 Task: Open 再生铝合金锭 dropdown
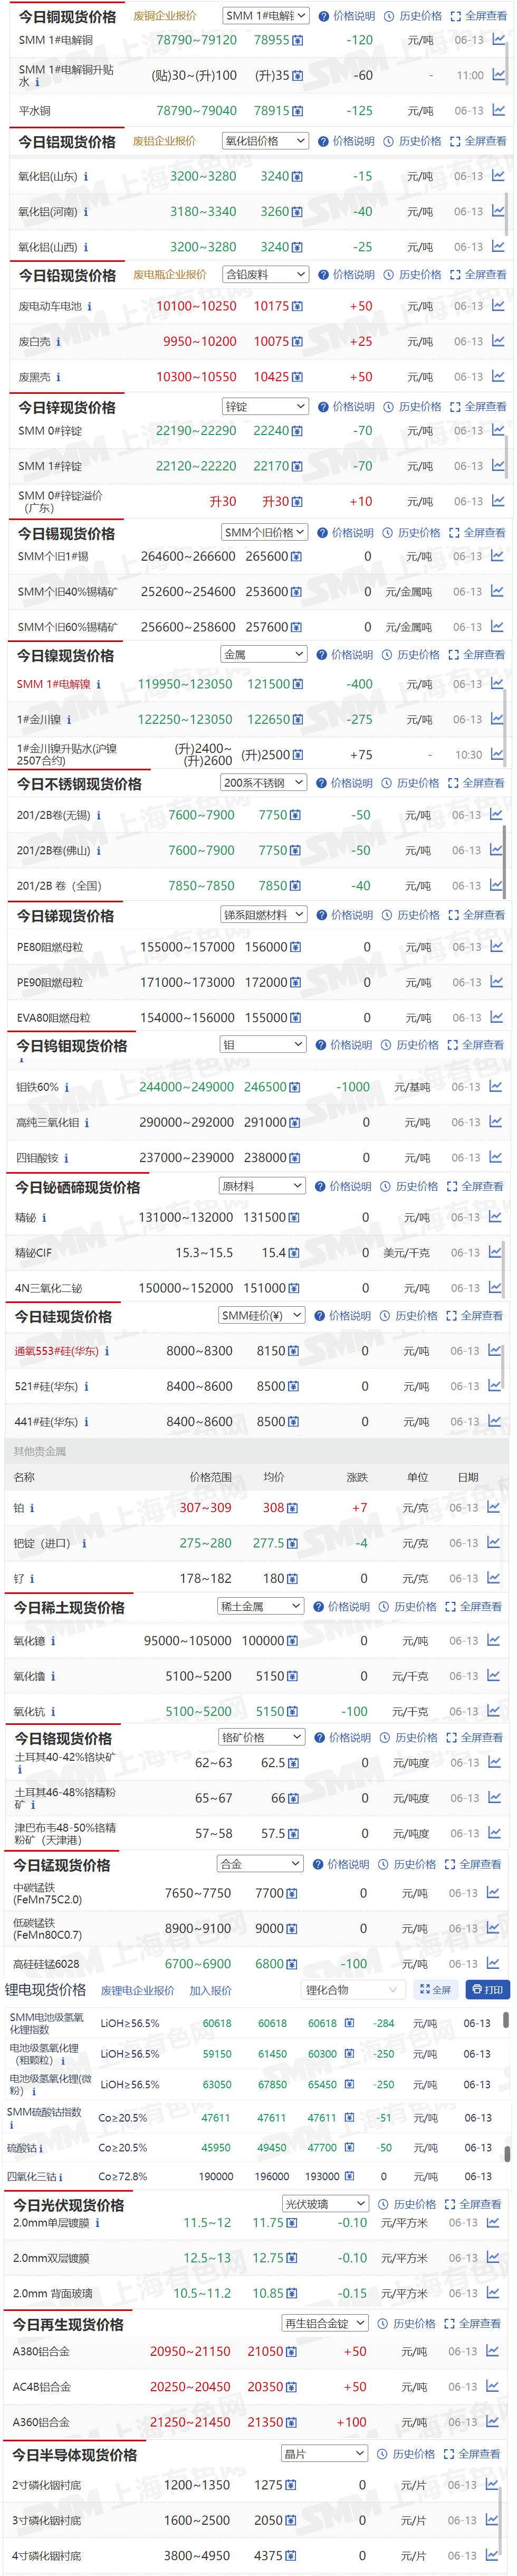(325, 2323)
